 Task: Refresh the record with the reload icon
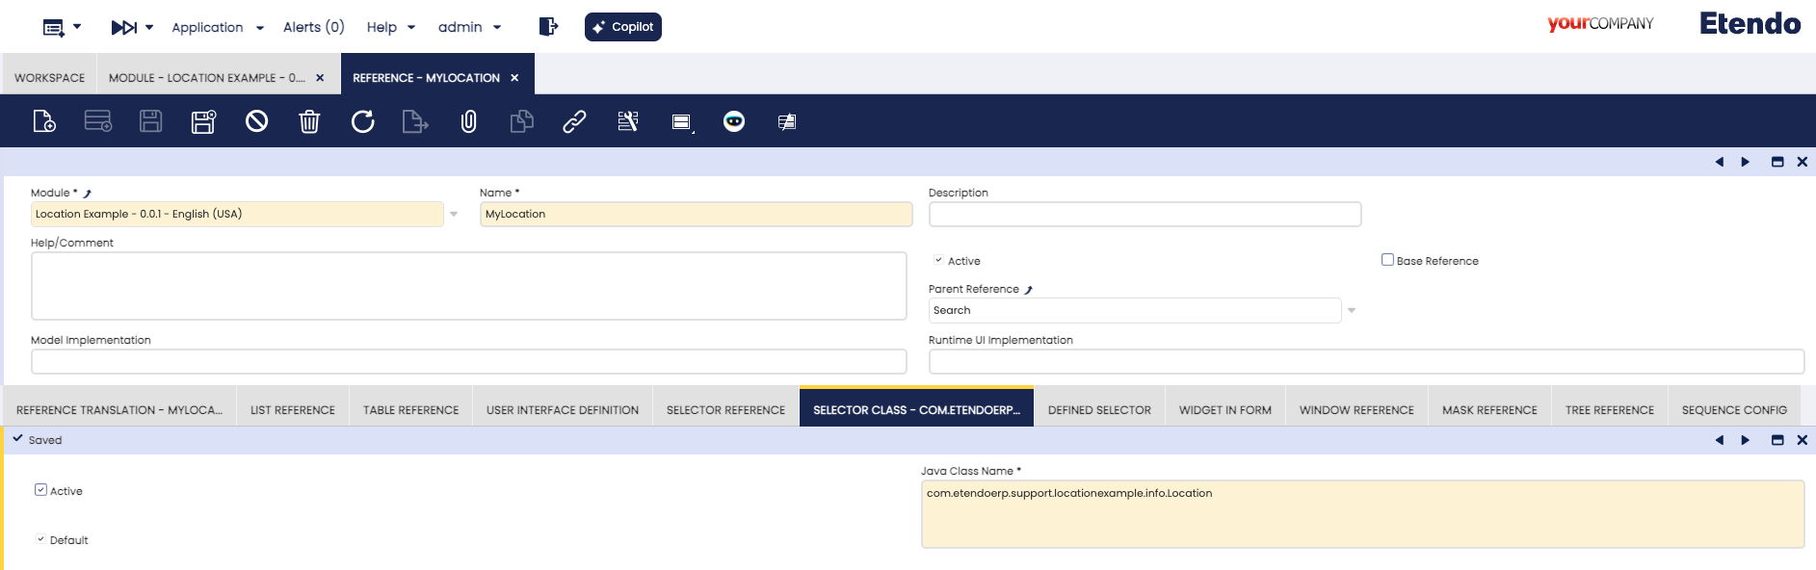click(362, 121)
